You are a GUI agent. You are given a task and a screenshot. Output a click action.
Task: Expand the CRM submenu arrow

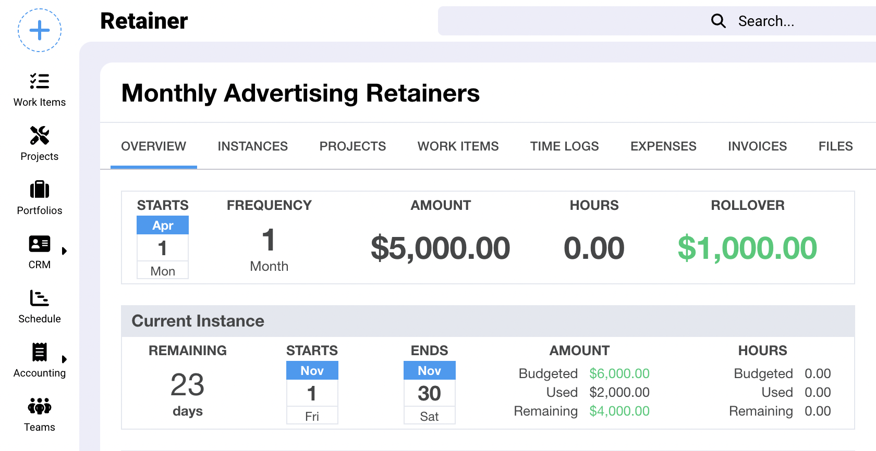(64, 251)
